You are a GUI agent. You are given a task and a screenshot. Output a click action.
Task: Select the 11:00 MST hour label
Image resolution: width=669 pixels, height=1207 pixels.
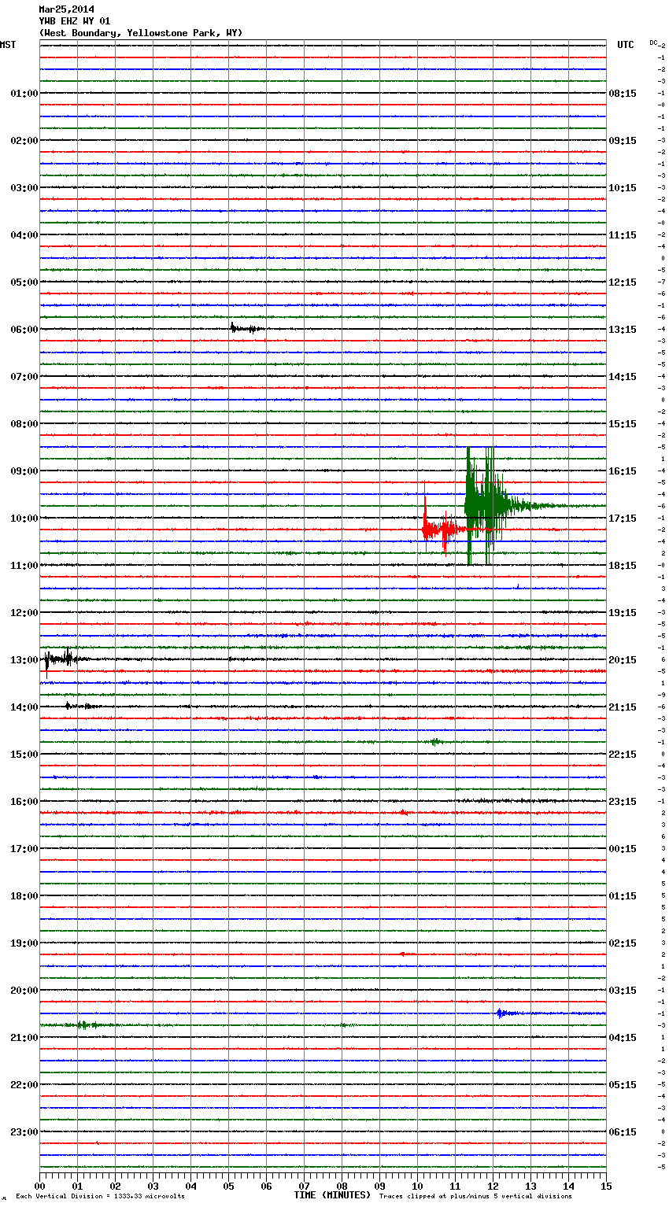pos(24,566)
